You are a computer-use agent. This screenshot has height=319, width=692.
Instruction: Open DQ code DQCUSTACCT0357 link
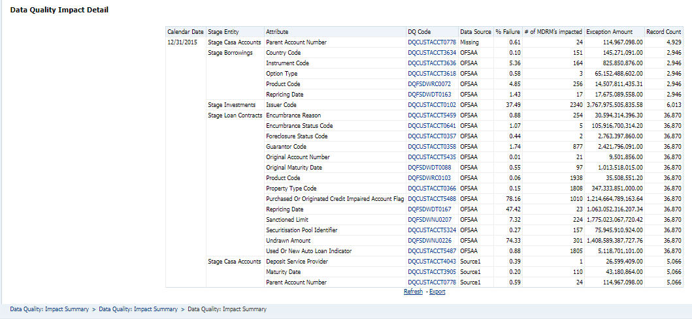coord(432,136)
